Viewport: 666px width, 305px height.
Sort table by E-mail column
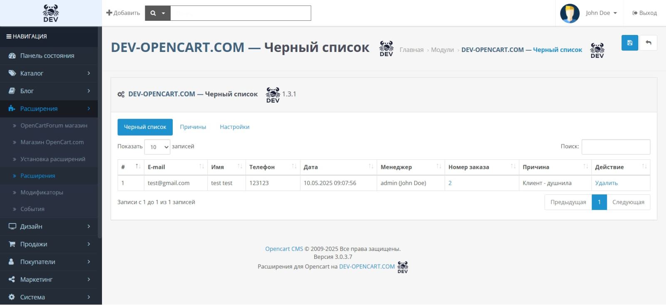click(x=176, y=167)
